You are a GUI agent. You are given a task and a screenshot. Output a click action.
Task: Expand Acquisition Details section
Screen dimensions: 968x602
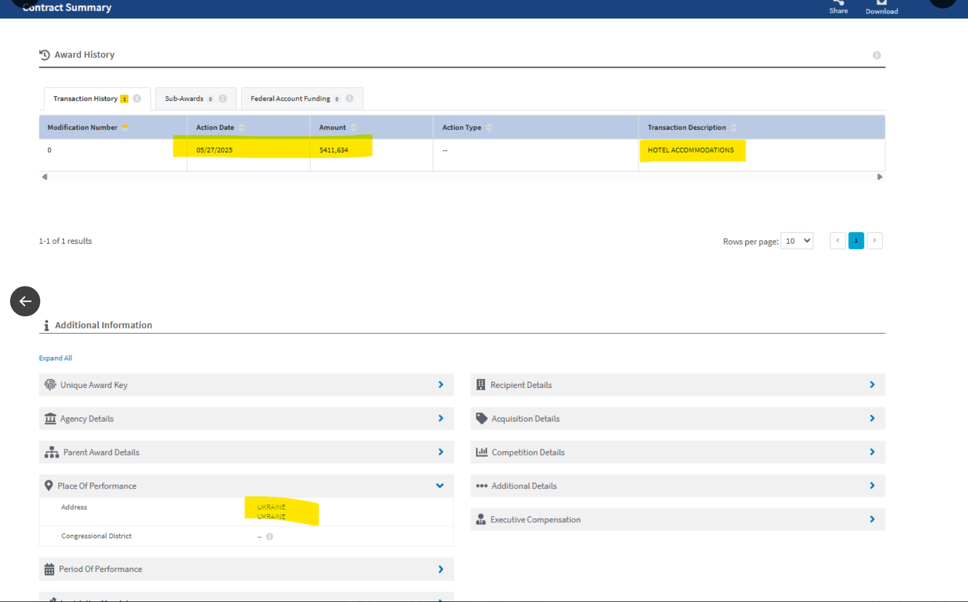pos(678,419)
